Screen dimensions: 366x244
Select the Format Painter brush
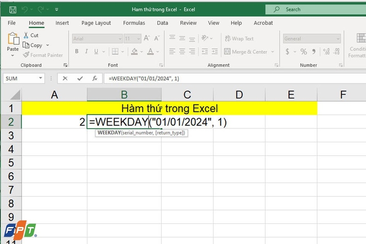point(43,55)
